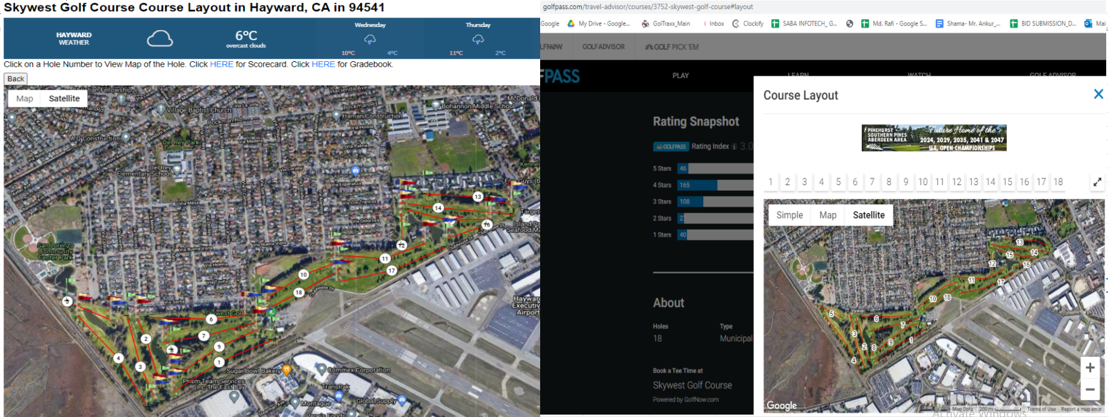Click the Pinehurst U.S. Open ad banner
Image resolution: width=1108 pixels, height=417 pixels.
pyautogui.click(x=934, y=138)
